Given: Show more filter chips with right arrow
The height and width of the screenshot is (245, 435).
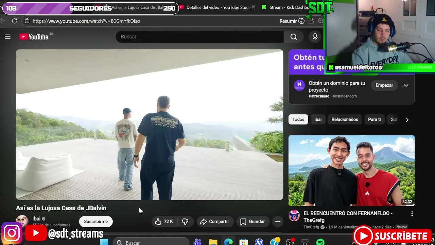Looking at the screenshot, I should (x=407, y=119).
